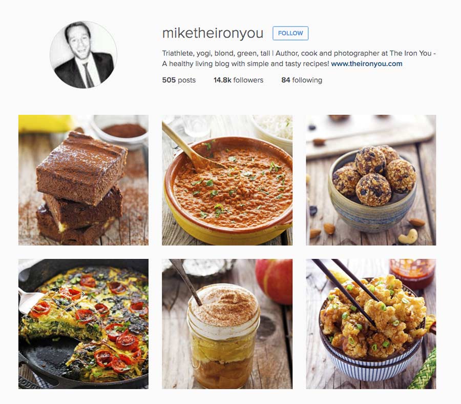Screen dimensions: 461x404
Task: Open the apple dessert jar photo
Action: [227, 324]
